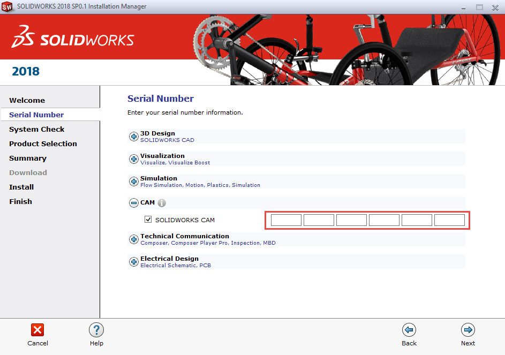Click the CAM info icon
Image resolution: width=505 pixels, height=355 pixels.
point(162,202)
